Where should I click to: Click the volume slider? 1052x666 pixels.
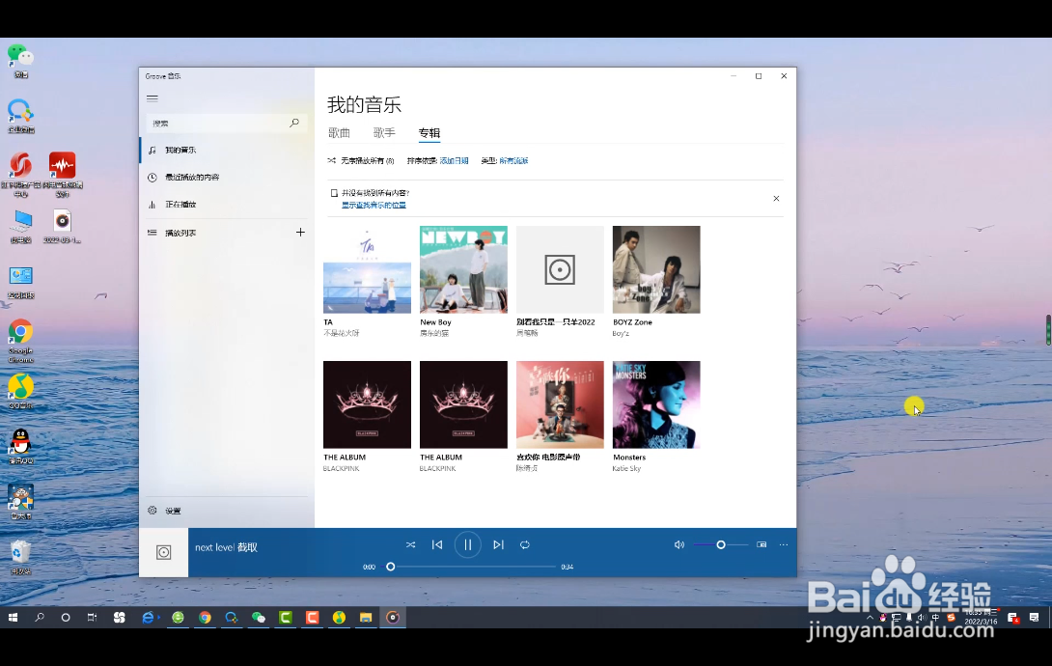coord(721,545)
